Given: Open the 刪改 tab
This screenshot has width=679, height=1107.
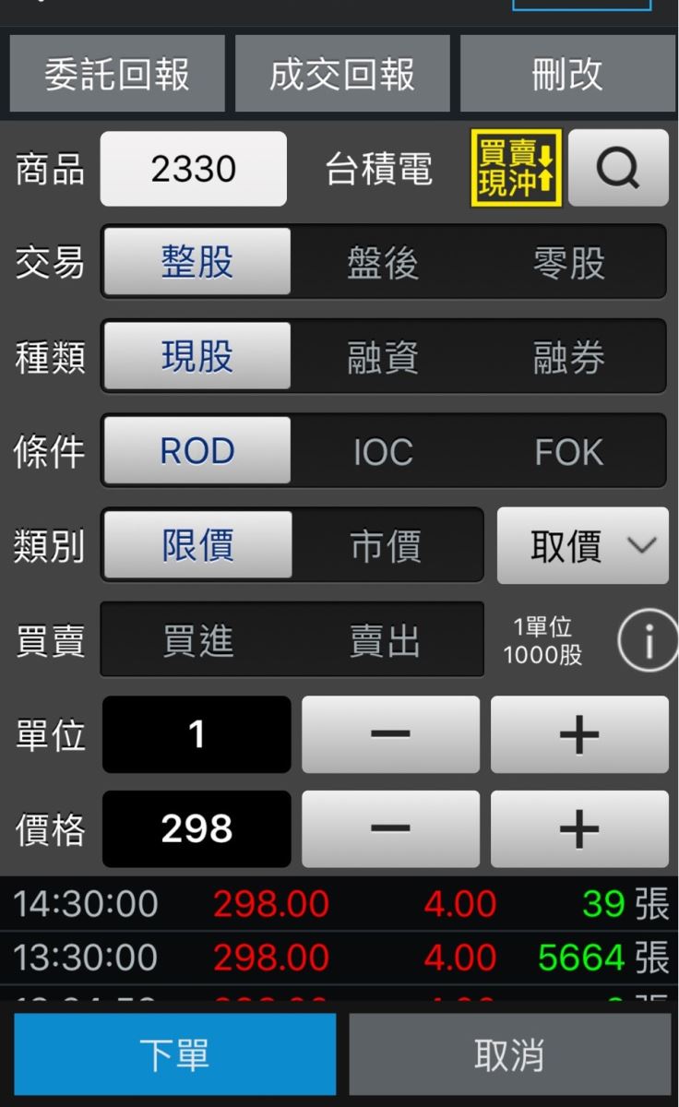Looking at the screenshot, I should 566,74.
